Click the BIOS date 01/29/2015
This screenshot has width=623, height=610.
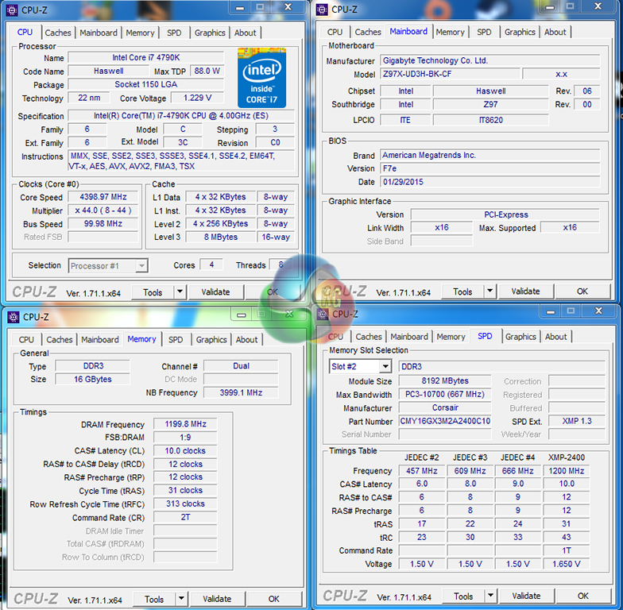tap(489, 182)
